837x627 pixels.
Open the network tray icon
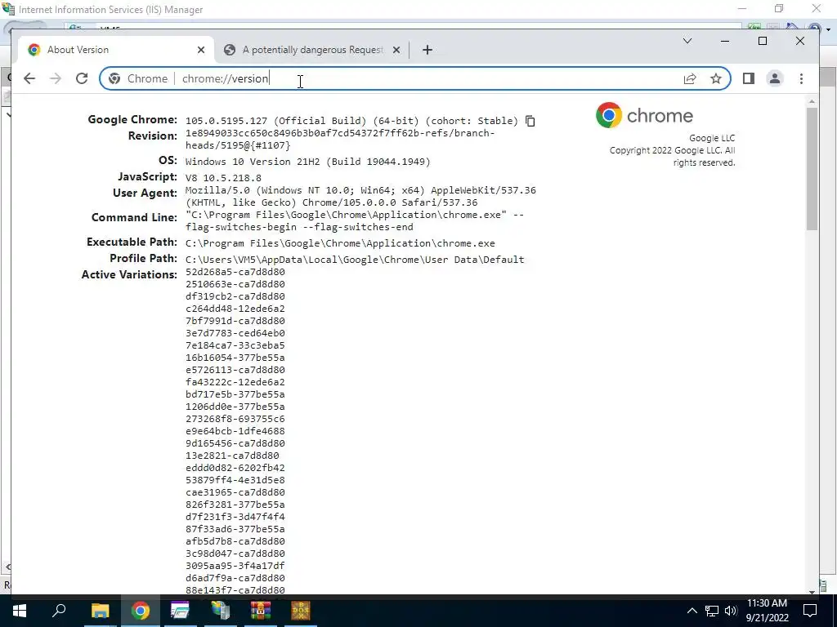coord(712,611)
